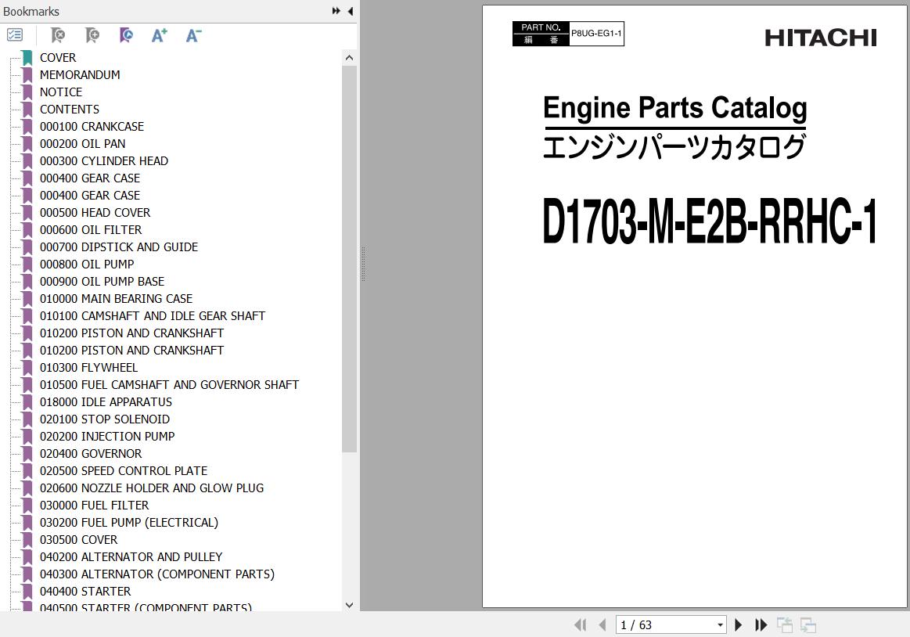Click the bookmark icon beside 000500 HEAD COVER
The width and height of the screenshot is (910, 637).
27,213
